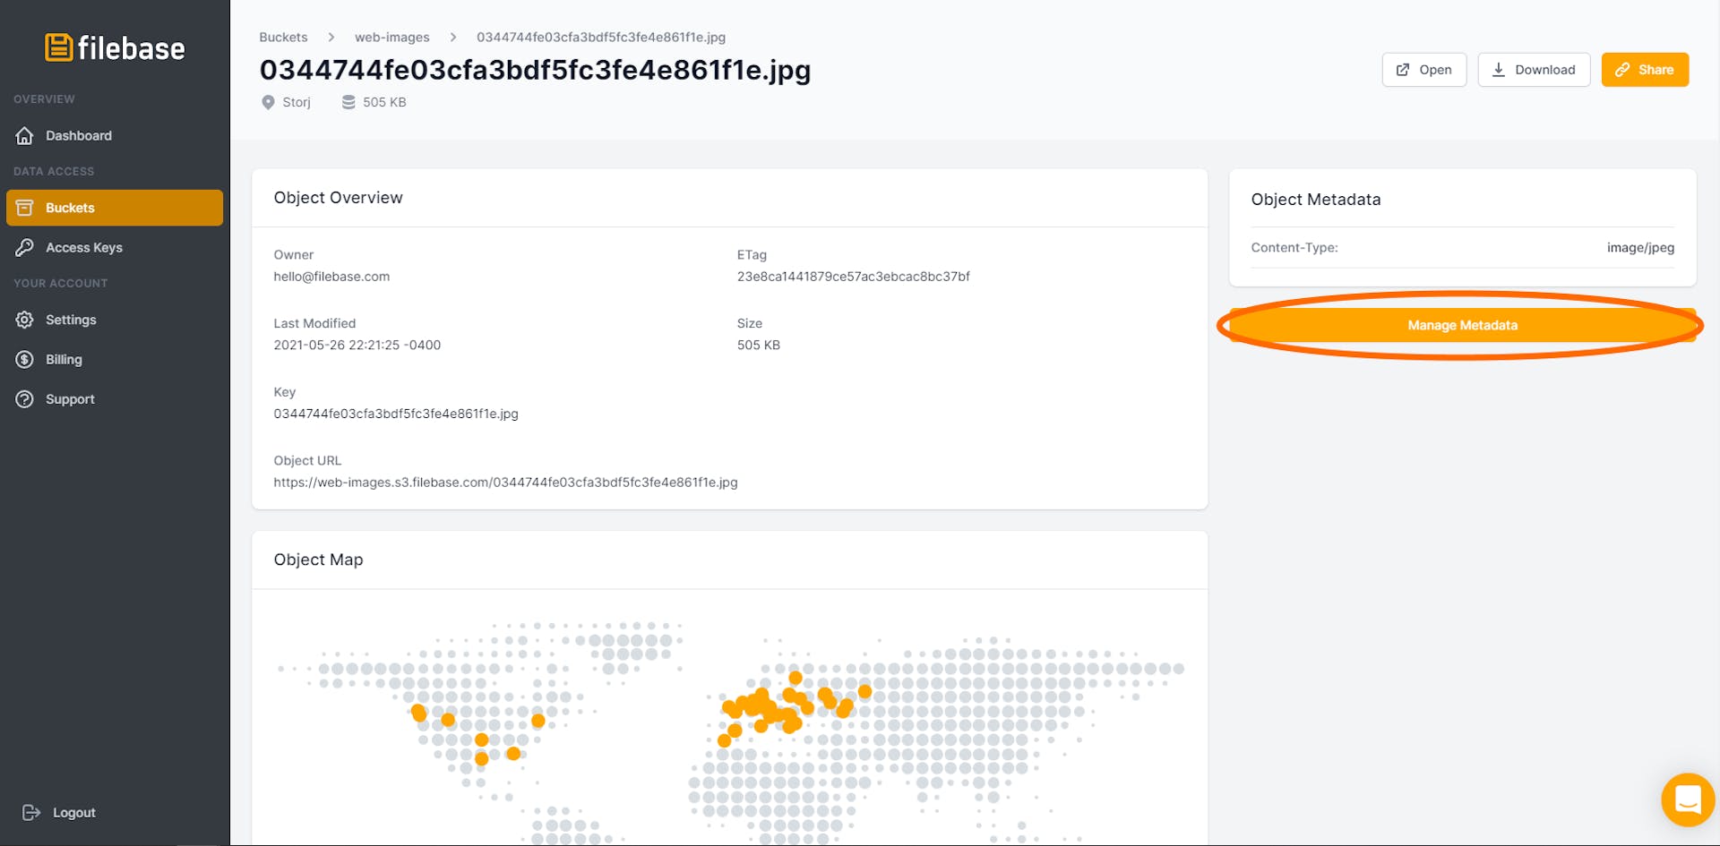Click the Object URL text

pos(505,483)
